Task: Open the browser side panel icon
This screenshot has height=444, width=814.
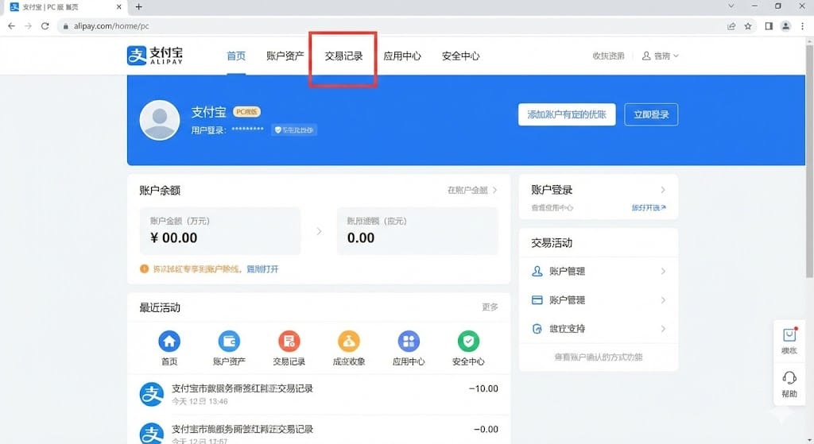Action: 769,26
